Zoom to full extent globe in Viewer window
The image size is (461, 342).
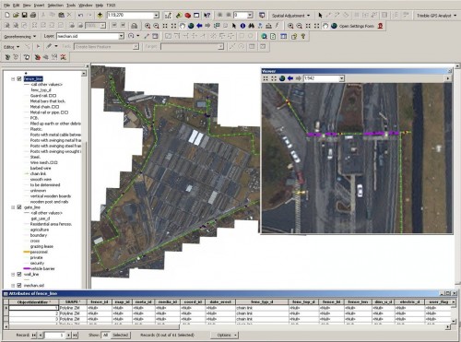282,78
